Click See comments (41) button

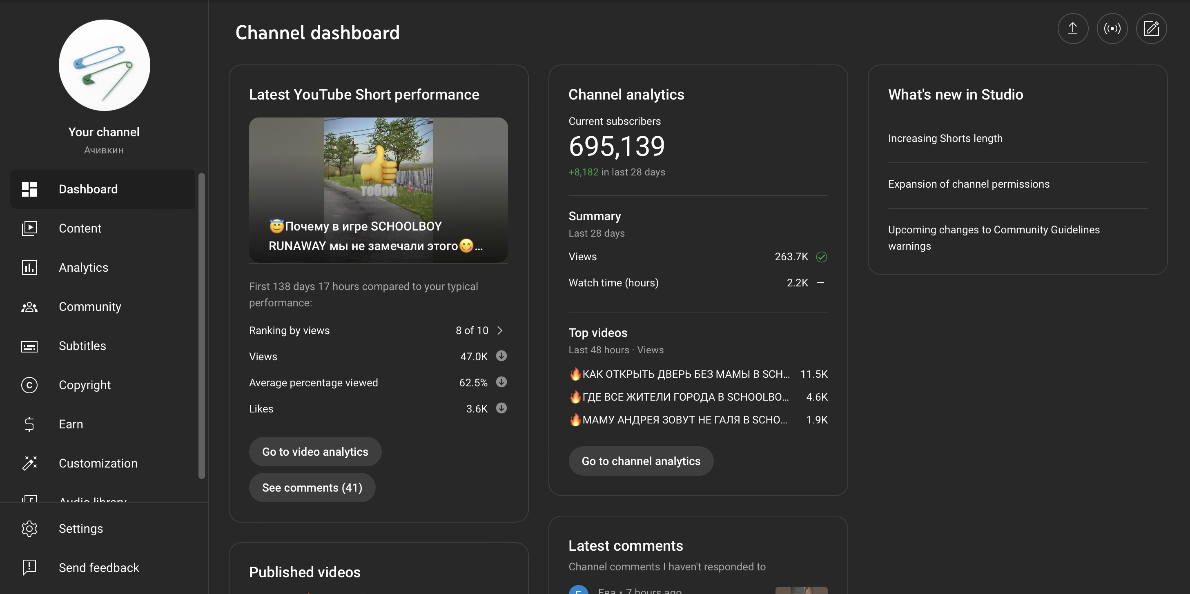312,488
